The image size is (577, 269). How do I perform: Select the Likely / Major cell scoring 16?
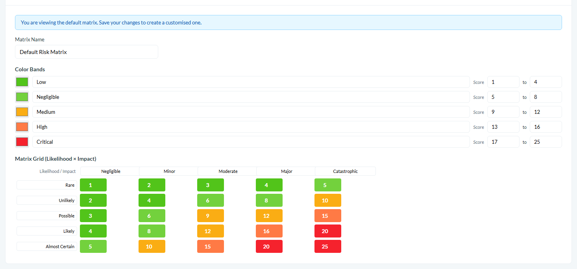click(x=269, y=231)
